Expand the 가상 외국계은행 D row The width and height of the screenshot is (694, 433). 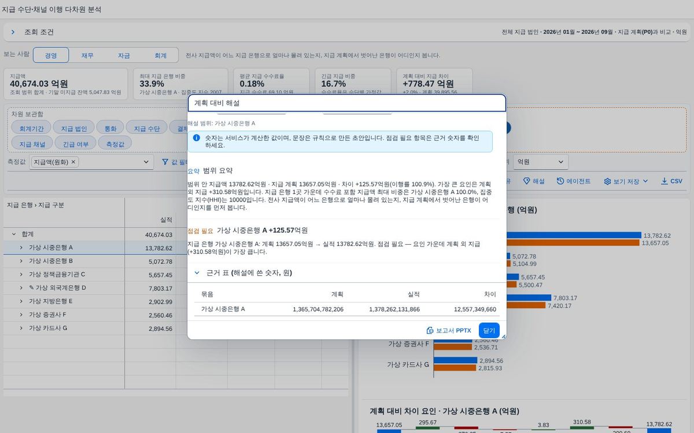[x=21, y=288]
